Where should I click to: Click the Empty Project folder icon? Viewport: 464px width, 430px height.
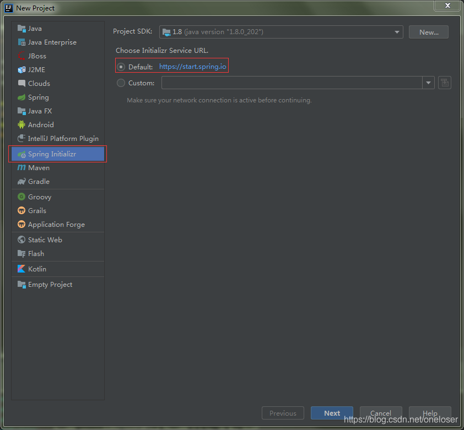(x=21, y=284)
